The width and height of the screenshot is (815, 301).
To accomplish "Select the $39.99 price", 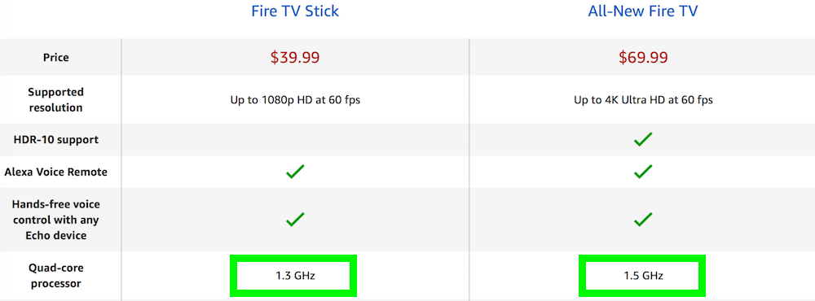I will 295,57.
